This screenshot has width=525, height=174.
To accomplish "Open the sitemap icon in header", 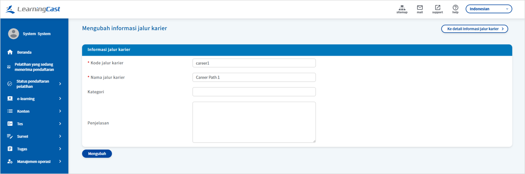I will [x=402, y=8].
